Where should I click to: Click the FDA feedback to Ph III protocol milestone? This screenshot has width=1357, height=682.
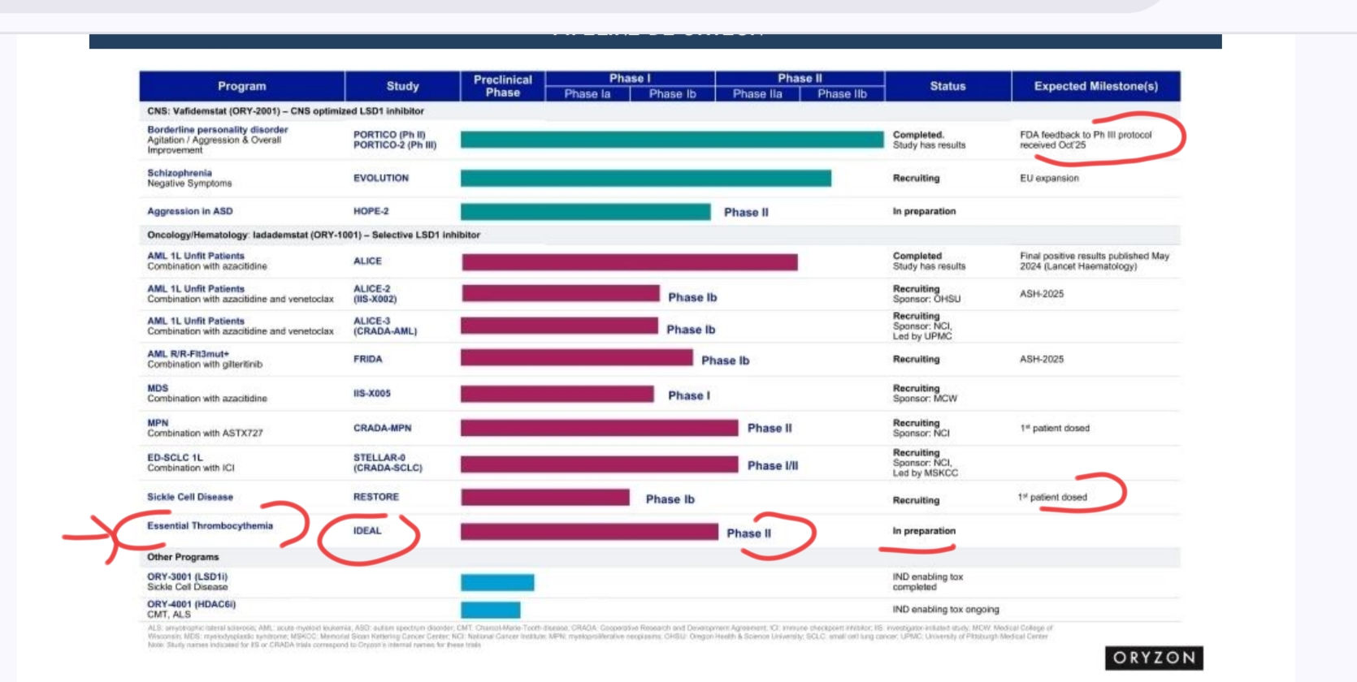(x=1086, y=140)
